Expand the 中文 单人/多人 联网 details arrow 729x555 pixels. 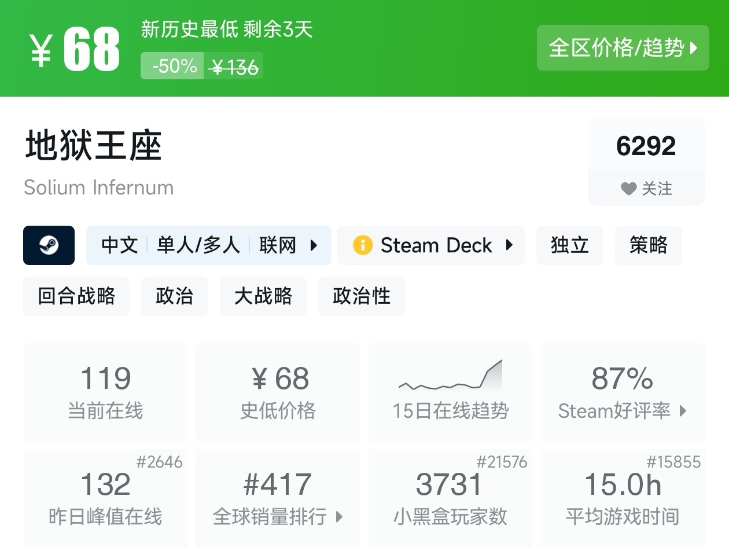[x=314, y=245]
